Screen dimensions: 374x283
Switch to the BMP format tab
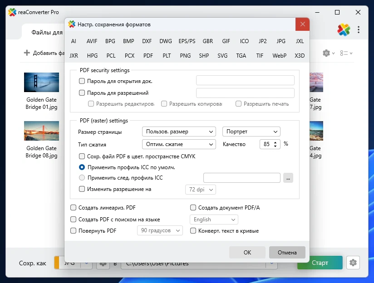click(x=128, y=41)
